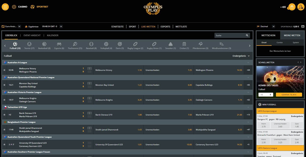The image size is (306, 157).
Task: Collapse Australien Queensland National Premier League
Action: pos(248,77)
